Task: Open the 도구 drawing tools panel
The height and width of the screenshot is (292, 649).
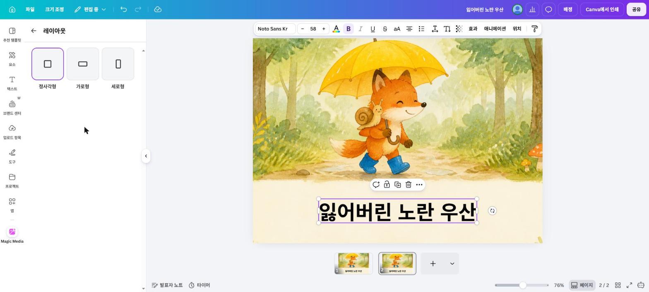Action: (x=12, y=157)
